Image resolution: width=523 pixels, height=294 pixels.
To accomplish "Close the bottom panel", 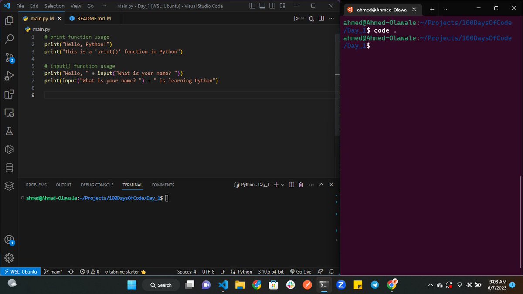I will pos(331,185).
